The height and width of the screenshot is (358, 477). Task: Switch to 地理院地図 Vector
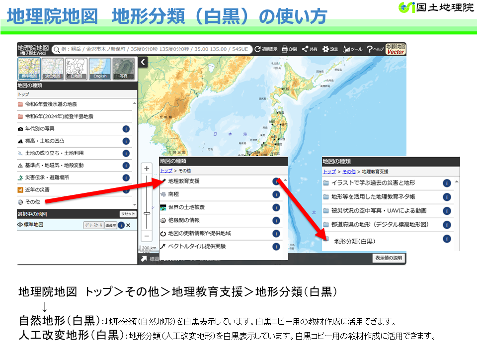point(396,49)
